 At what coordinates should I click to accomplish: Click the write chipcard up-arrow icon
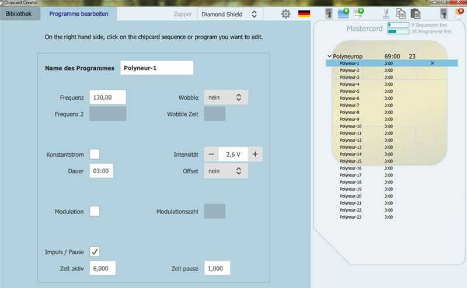[444, 13]
